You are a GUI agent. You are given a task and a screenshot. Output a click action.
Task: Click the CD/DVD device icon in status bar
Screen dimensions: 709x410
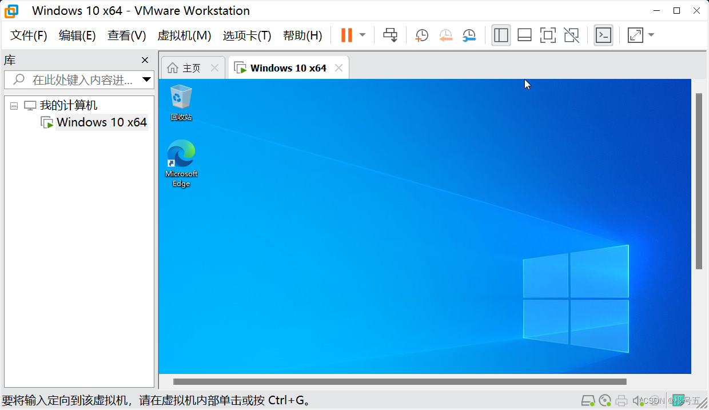click(x=604, y=400)
